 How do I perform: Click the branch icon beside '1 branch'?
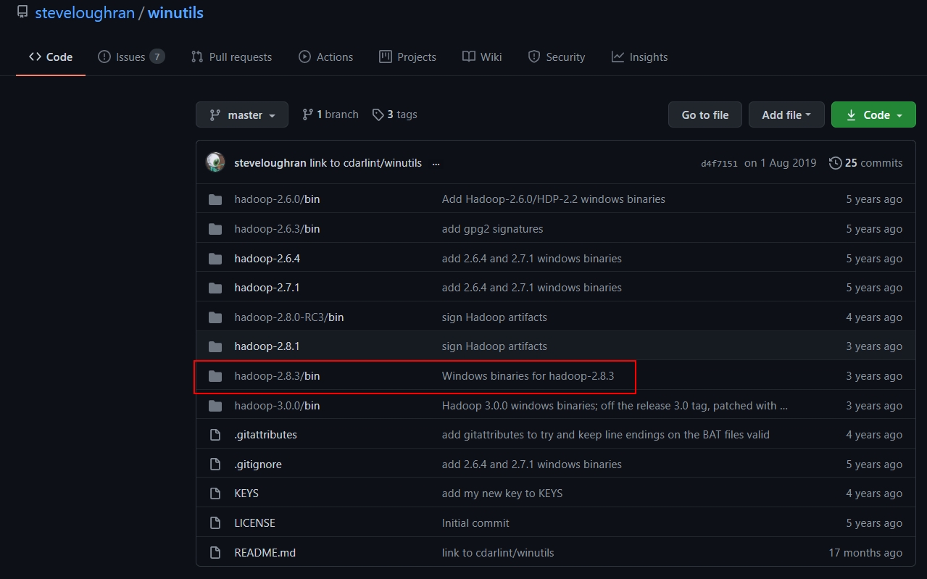[x=308, y=114]
